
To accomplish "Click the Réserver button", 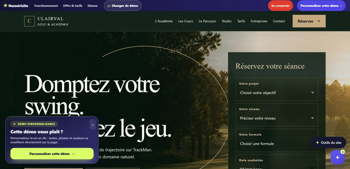I will [x=309, y=21].
